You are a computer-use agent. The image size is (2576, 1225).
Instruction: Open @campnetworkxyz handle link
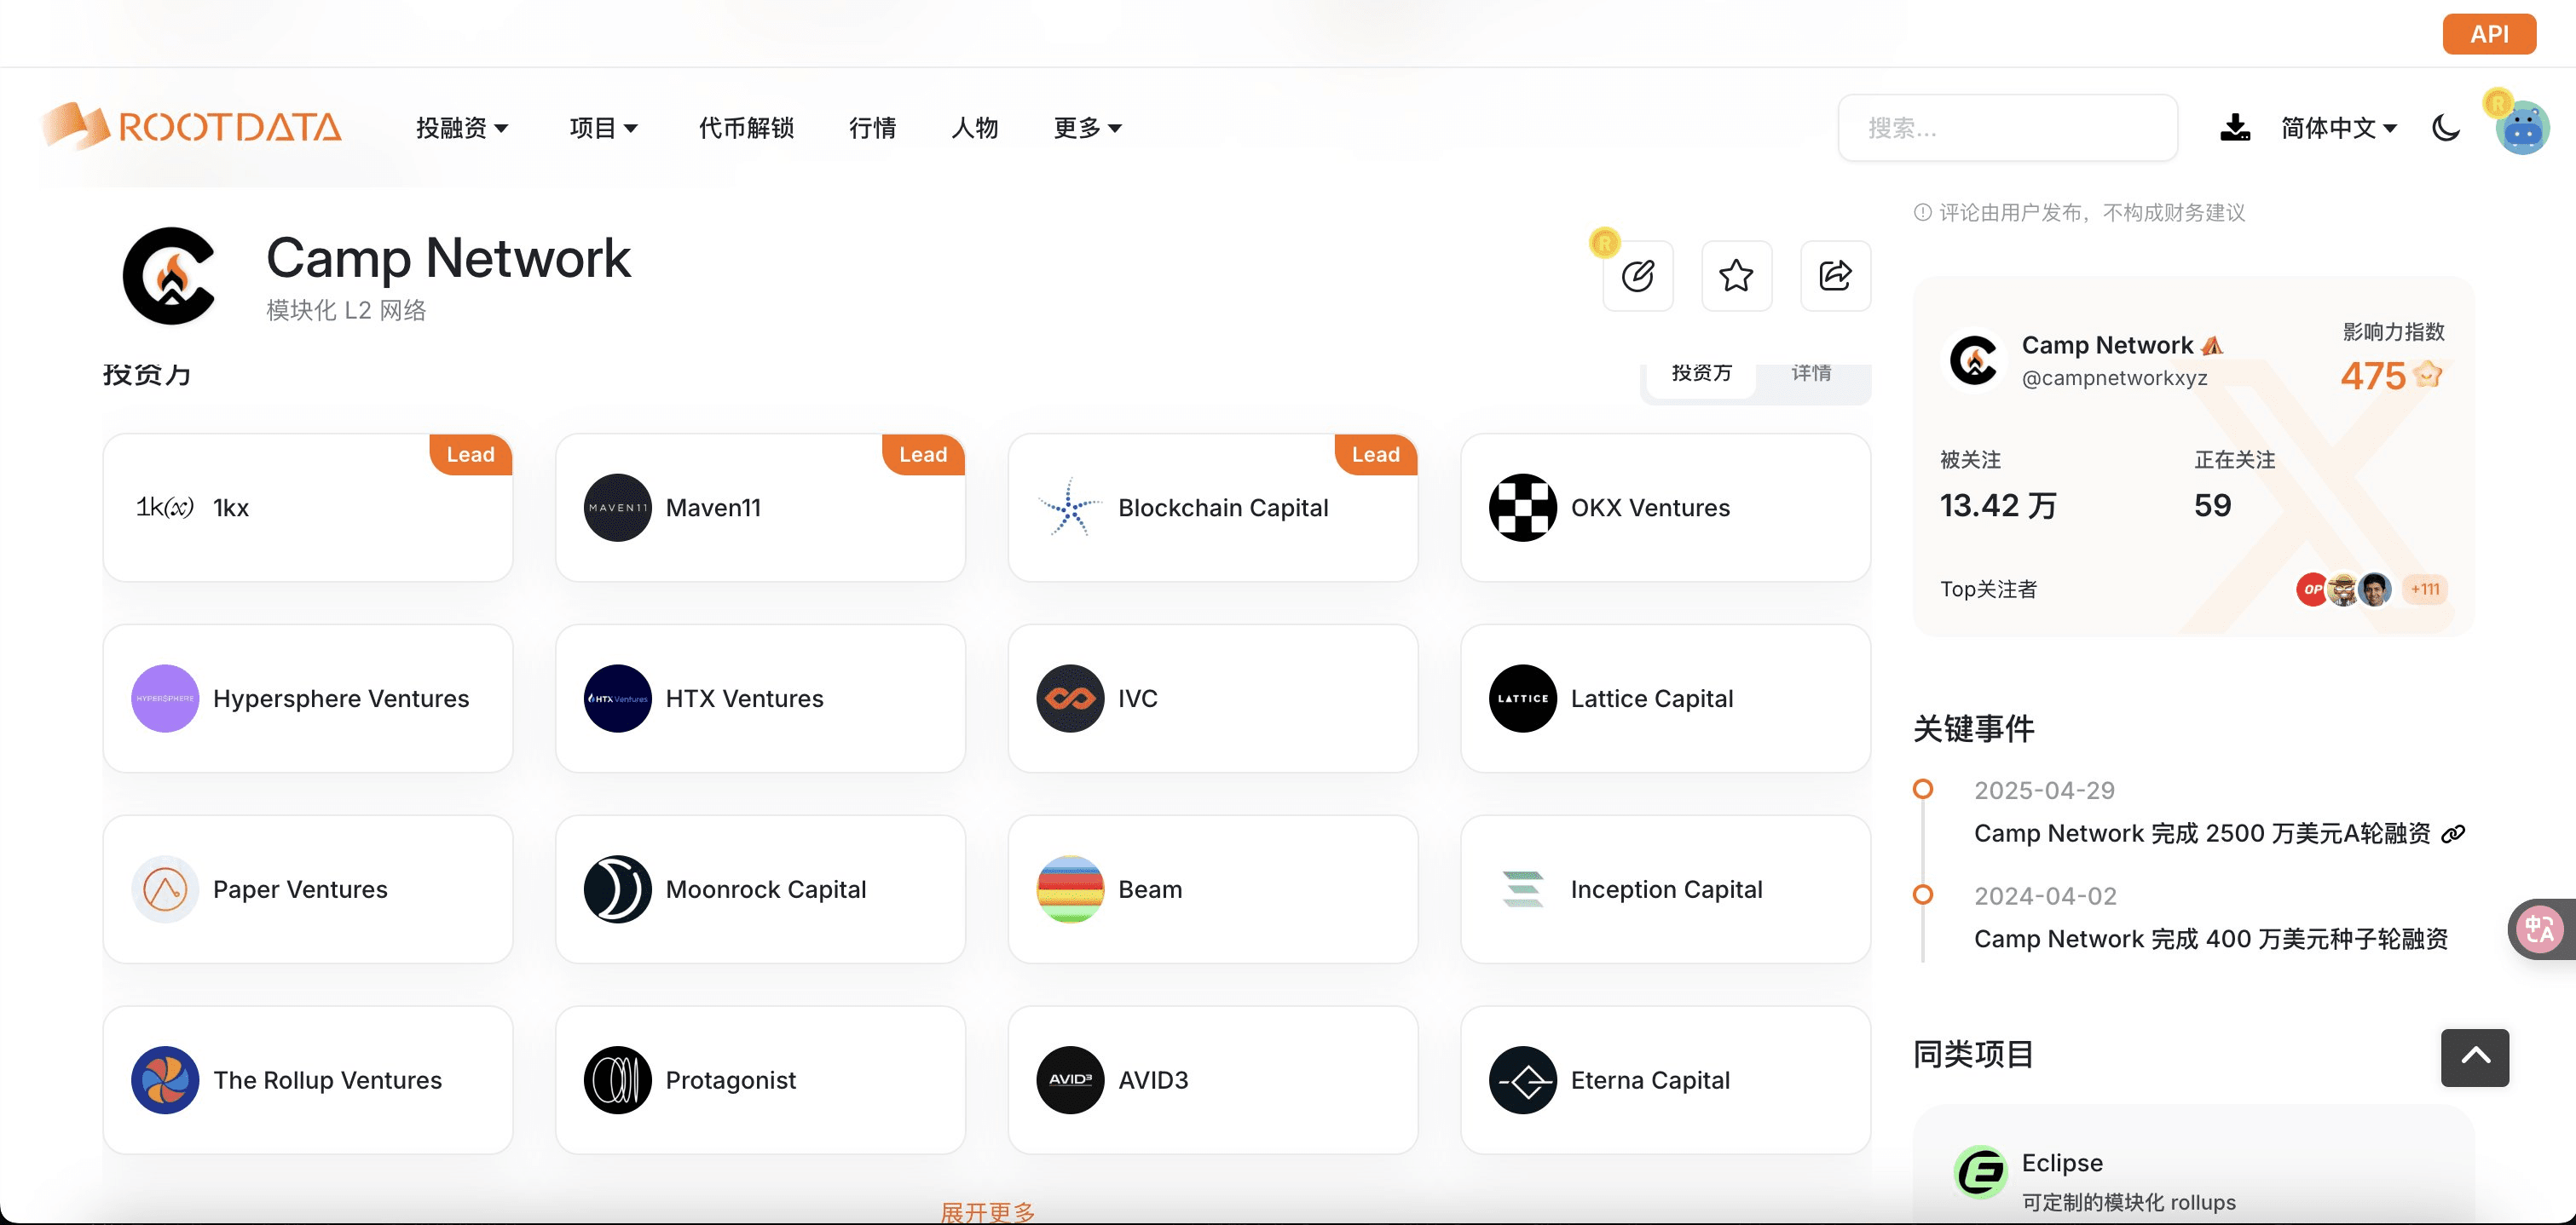point(2114,377)
